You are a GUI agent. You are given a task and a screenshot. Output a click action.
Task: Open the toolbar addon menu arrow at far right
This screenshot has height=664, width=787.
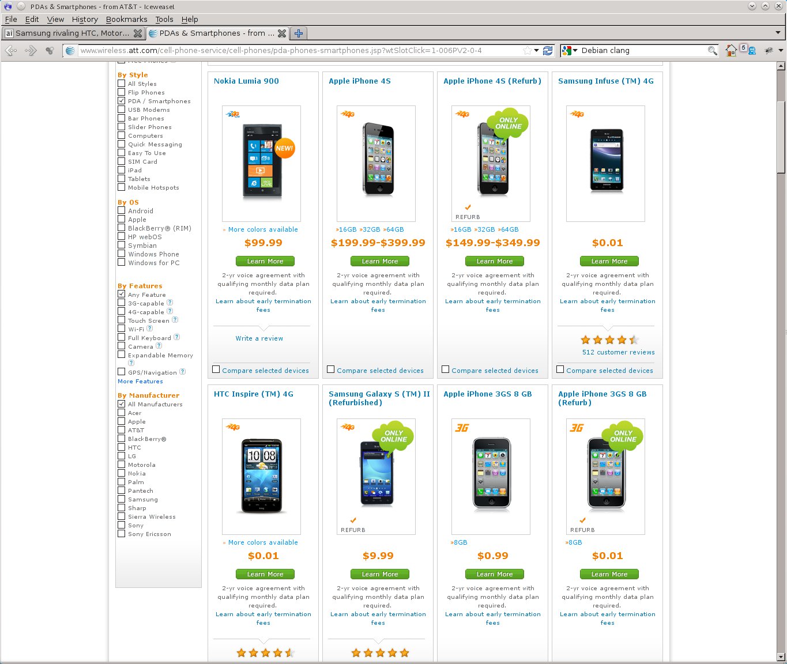tap(781, 51)
